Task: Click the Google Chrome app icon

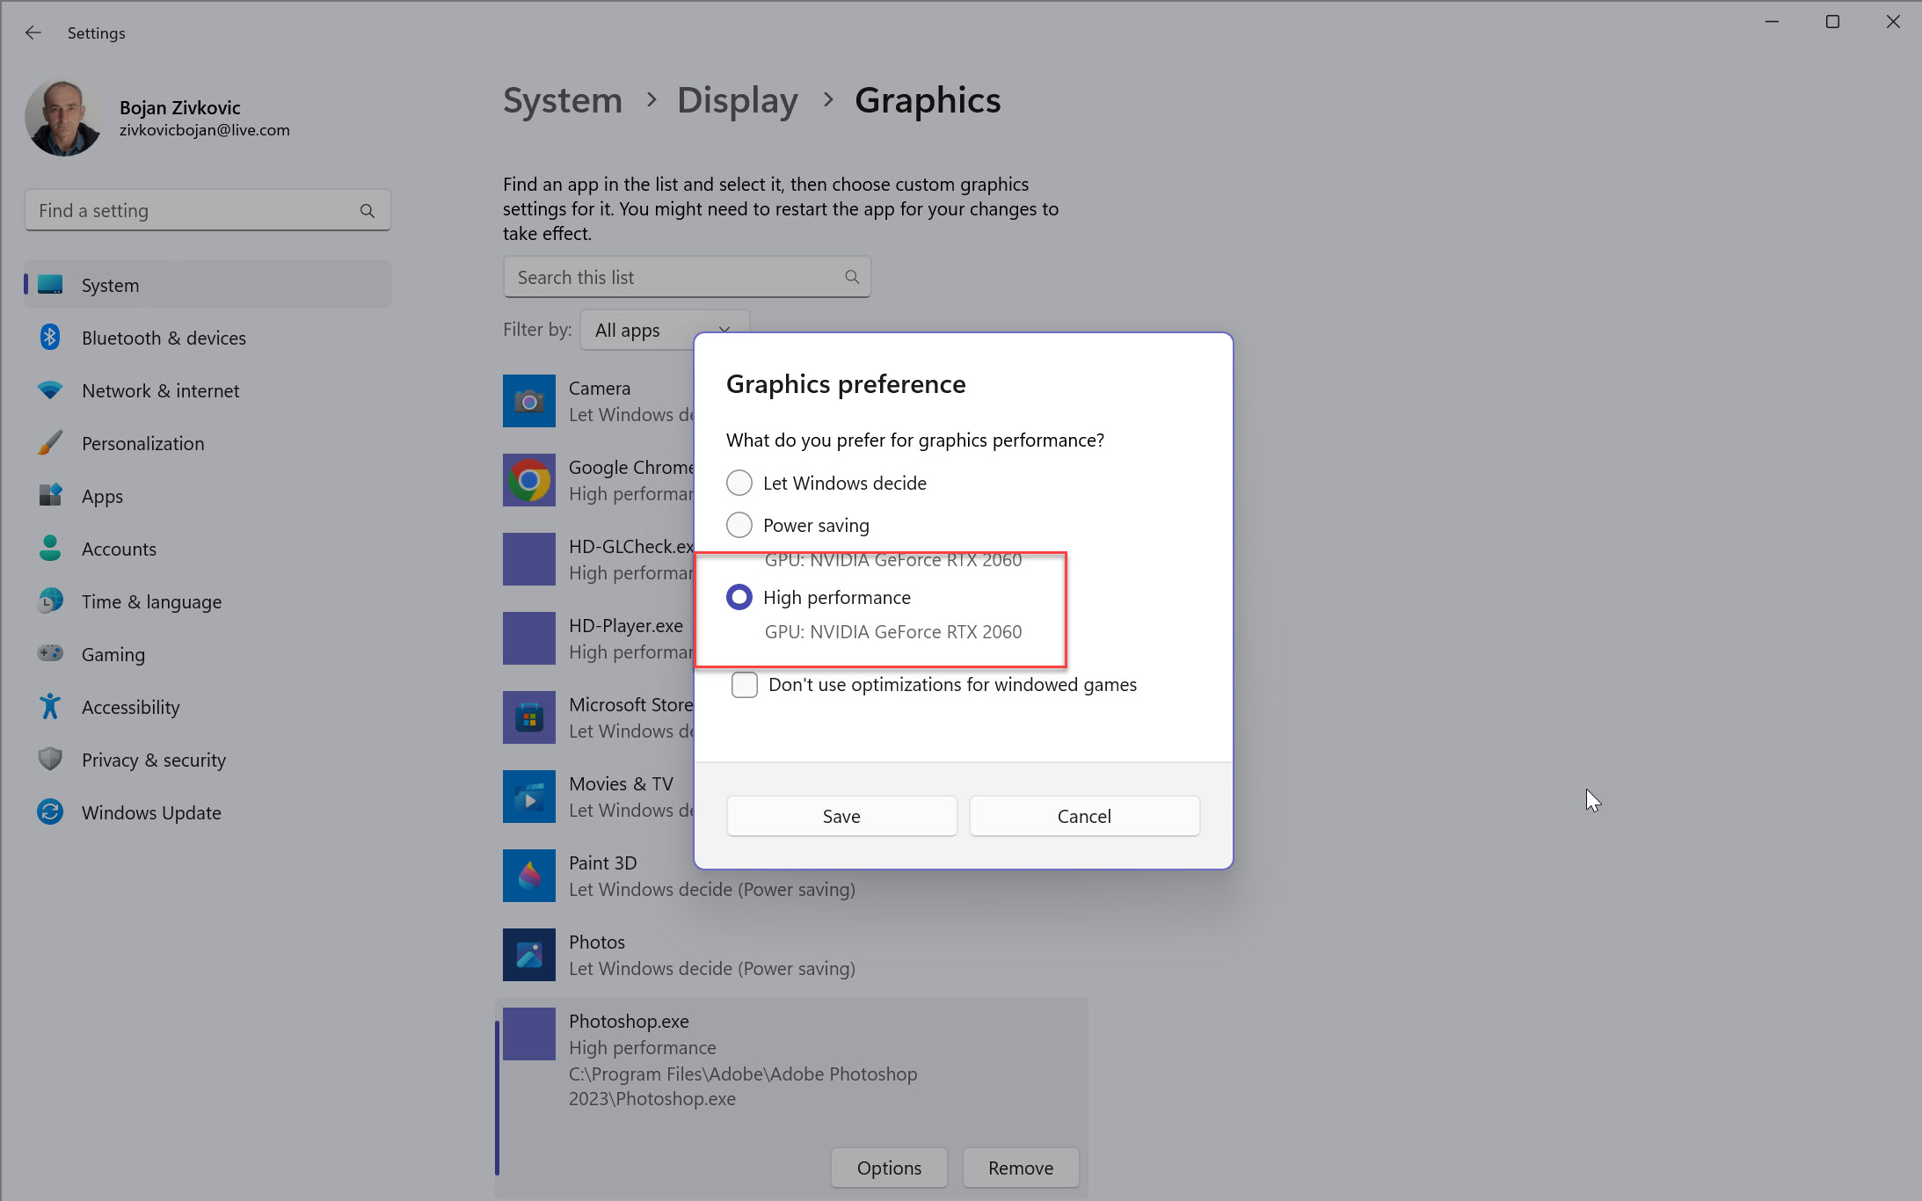Action: 528,480
